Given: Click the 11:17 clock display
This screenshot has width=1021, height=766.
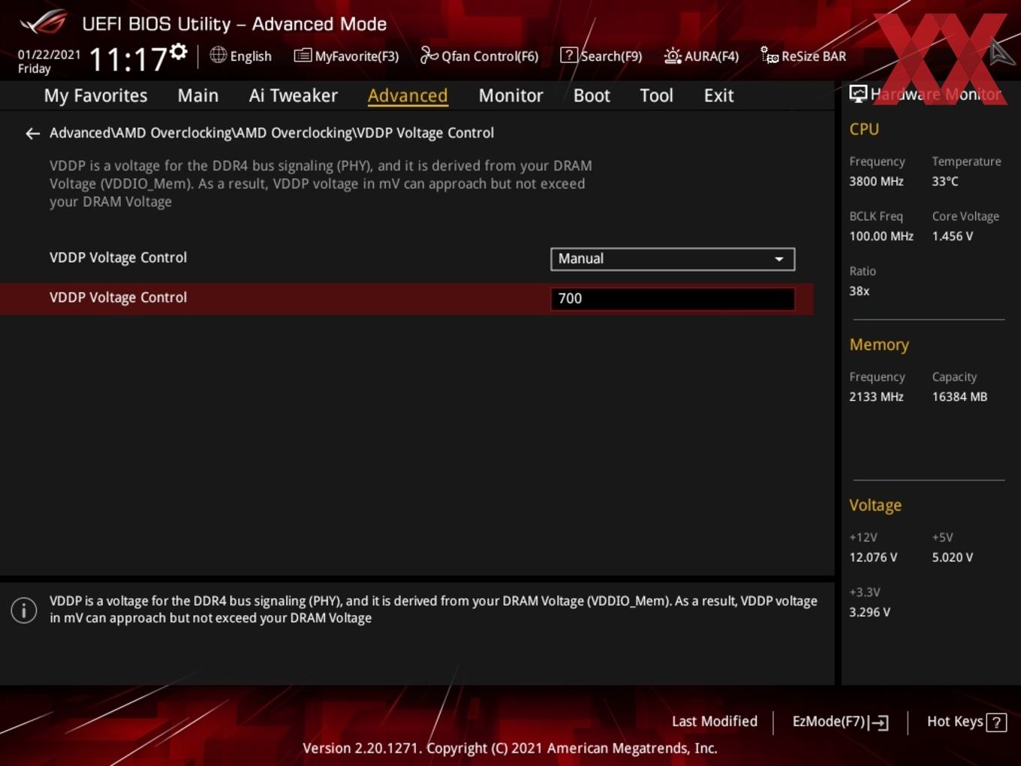Looking at the screenshot, I should [x=128, y=59].
